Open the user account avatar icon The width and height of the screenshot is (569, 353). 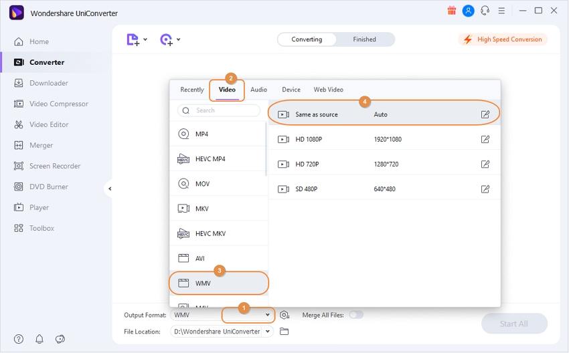click(468, 11)
